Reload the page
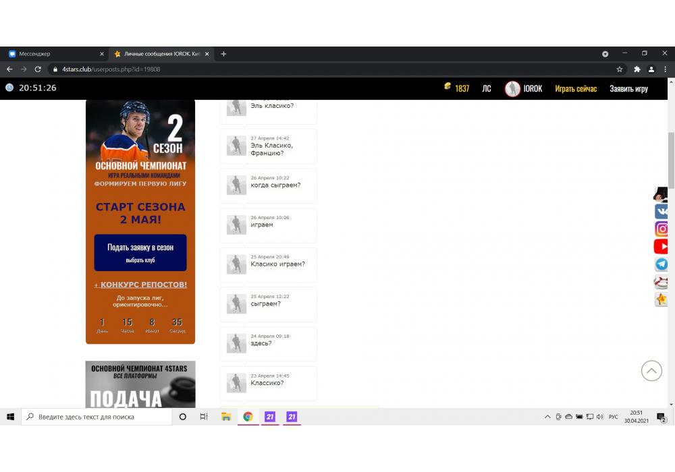 tap(38, 69)
